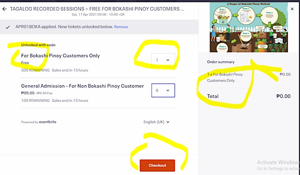The height and width of the screenshot is (175, 300).
Task: Click the chevron in the free ticket quantity box
Action: 168,60
